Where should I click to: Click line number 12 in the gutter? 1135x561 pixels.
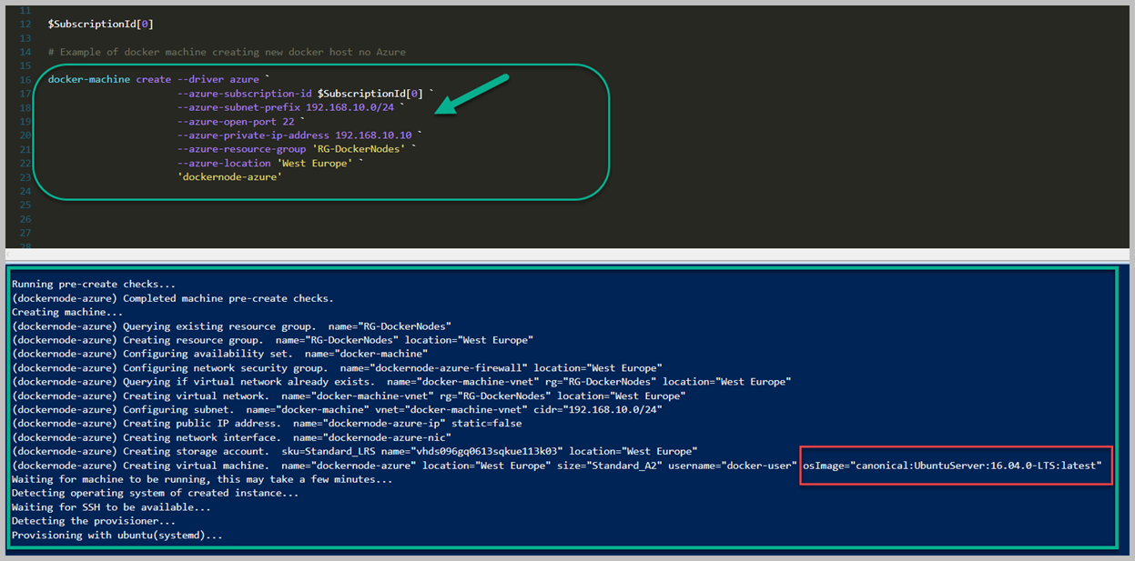click(x=25, y=24)
